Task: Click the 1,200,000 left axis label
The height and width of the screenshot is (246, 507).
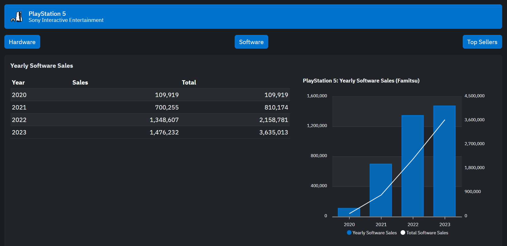Action: tap(317, 126)
